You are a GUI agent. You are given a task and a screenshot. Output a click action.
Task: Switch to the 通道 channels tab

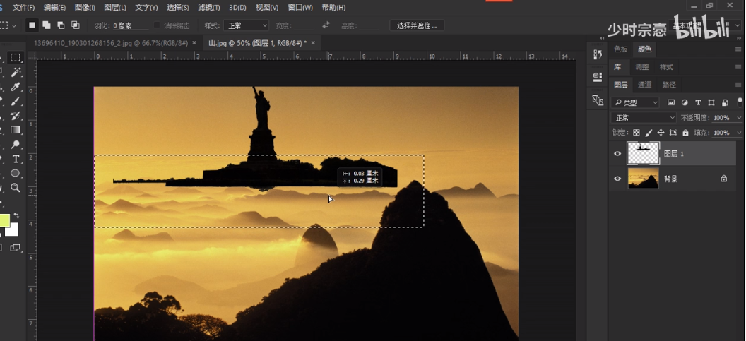click(x=645, y=85)
